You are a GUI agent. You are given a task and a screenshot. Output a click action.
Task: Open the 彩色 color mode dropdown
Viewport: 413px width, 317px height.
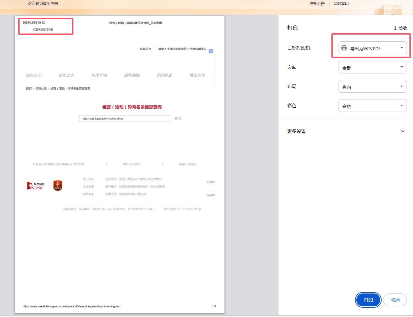pyautogui.click(x=372, y=106)
